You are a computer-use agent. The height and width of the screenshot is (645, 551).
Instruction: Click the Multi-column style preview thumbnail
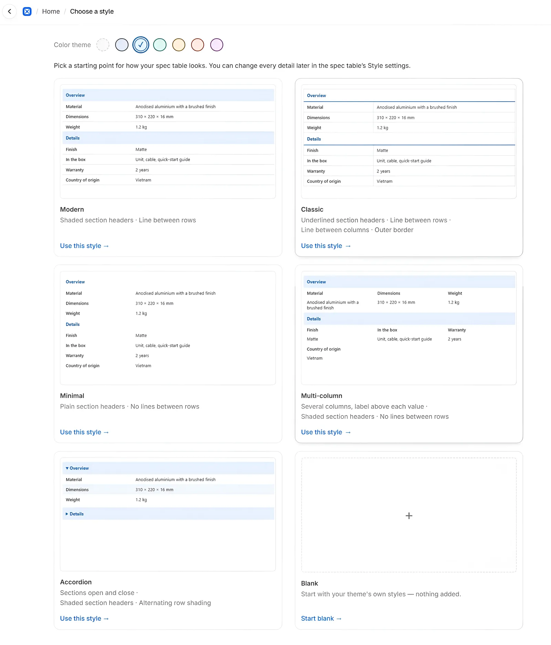pos(409,328)
